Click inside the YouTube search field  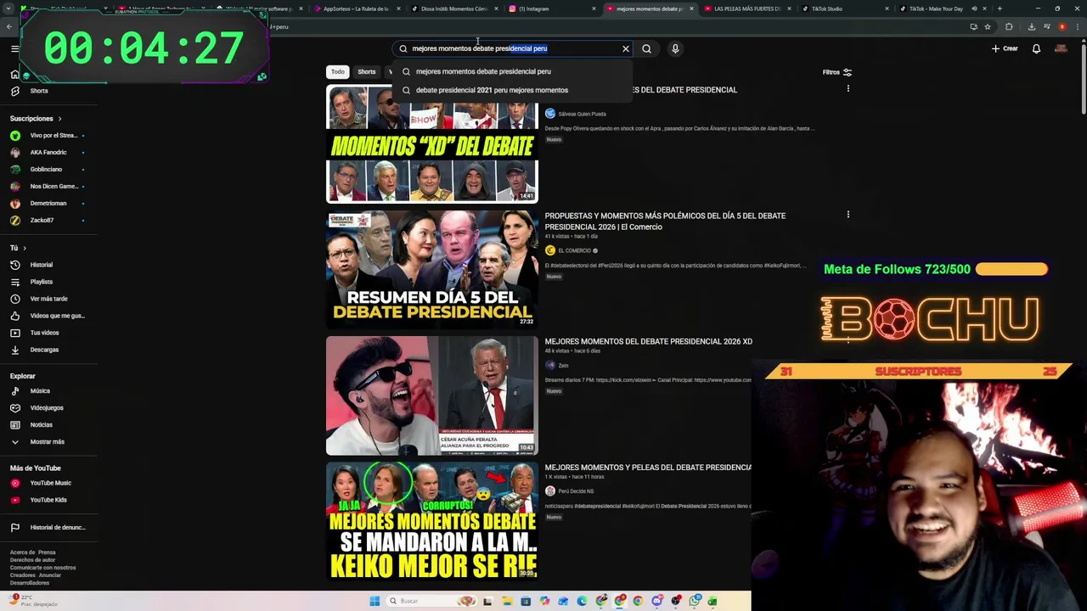514,48
